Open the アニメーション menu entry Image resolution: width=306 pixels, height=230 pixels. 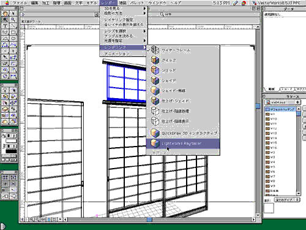(123, 54)
